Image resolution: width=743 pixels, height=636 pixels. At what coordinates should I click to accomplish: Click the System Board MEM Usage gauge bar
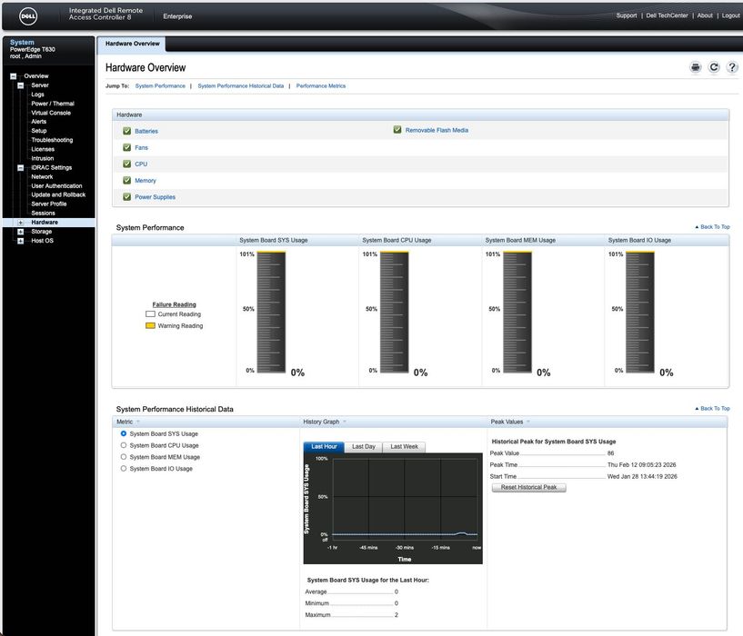pyautogui.click(x=517, y=312)
